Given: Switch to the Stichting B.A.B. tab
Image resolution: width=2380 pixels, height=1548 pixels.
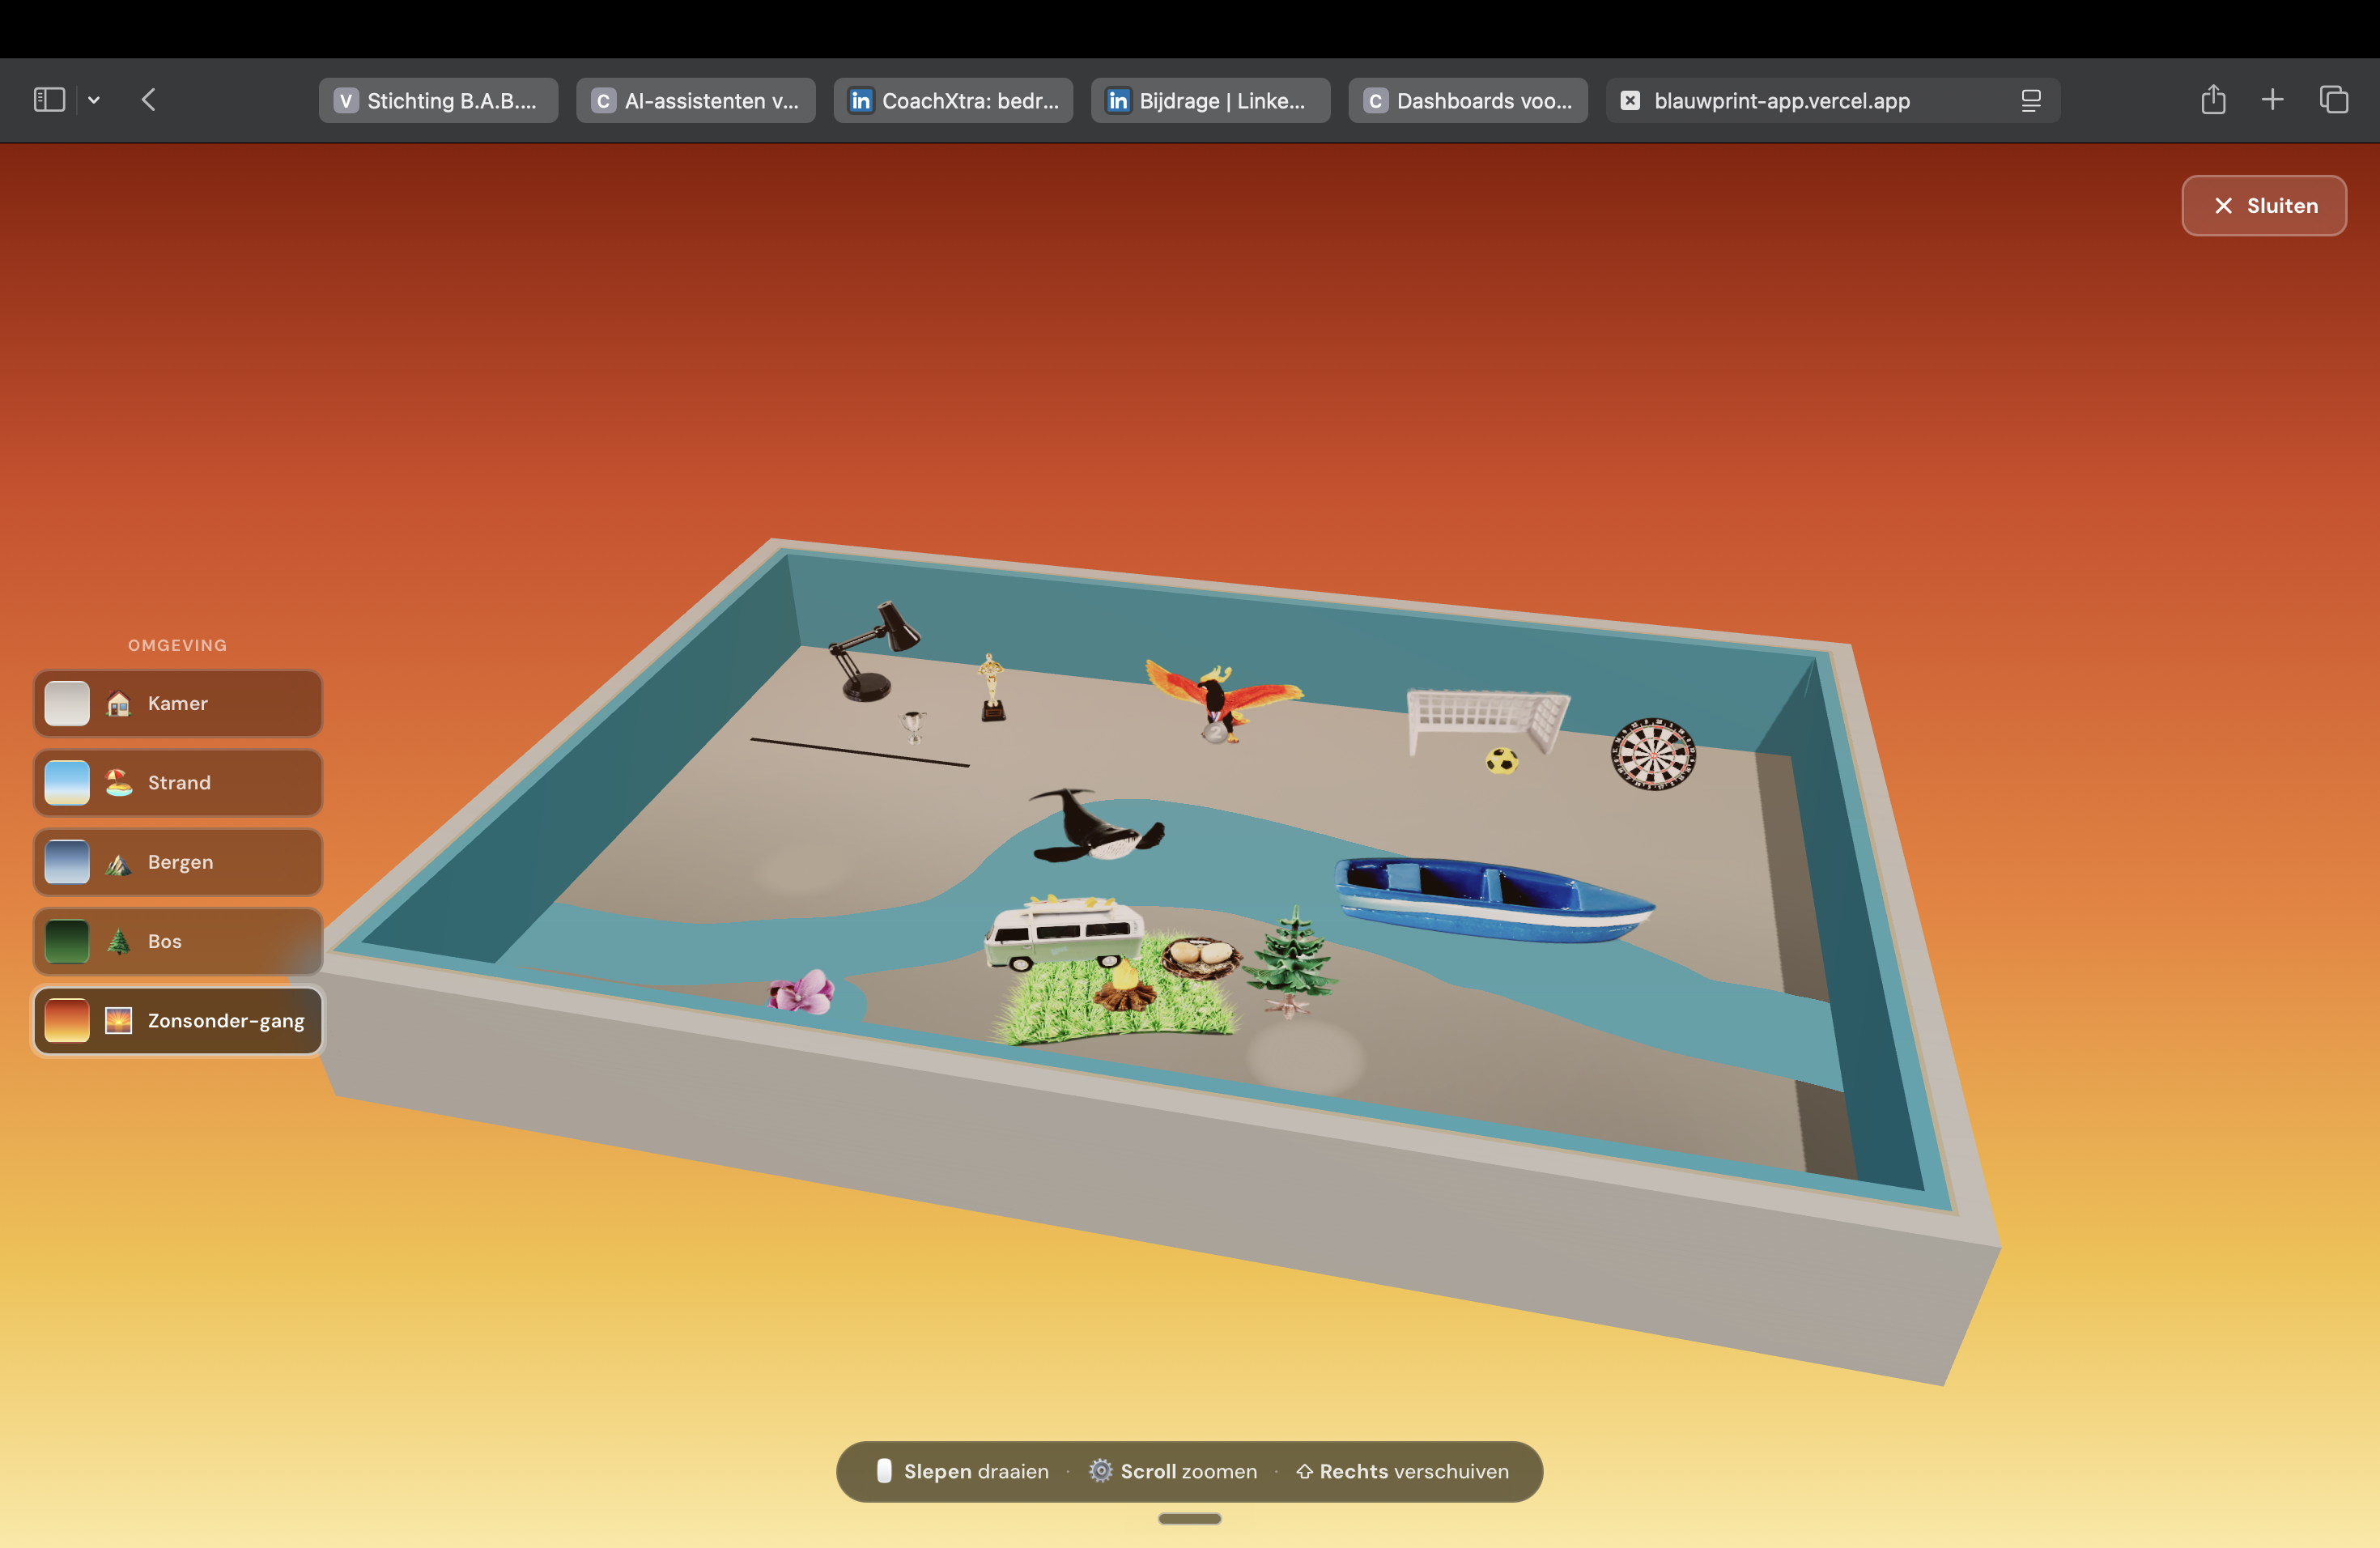Looking at the screenshot, I should [438, 100].
